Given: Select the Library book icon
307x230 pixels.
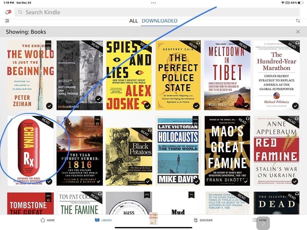Looking at the screenshot, I should [x=97, y=220].
